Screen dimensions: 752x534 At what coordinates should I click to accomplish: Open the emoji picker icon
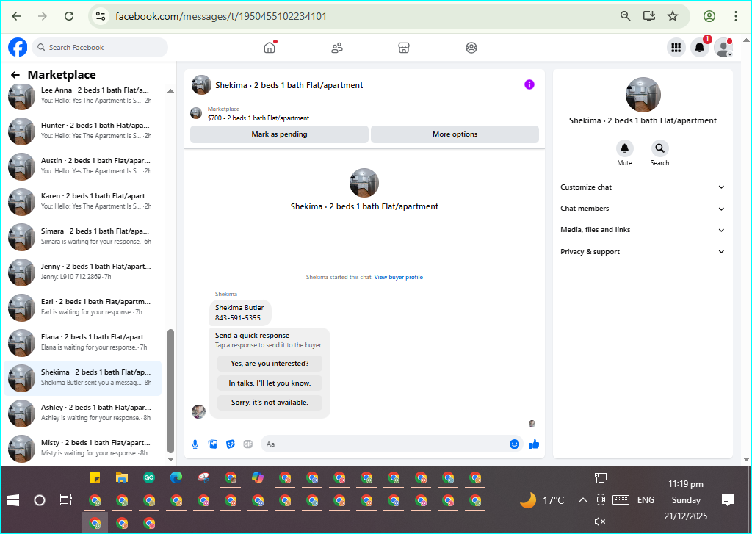pyautogui.click(x=515, y=444)
